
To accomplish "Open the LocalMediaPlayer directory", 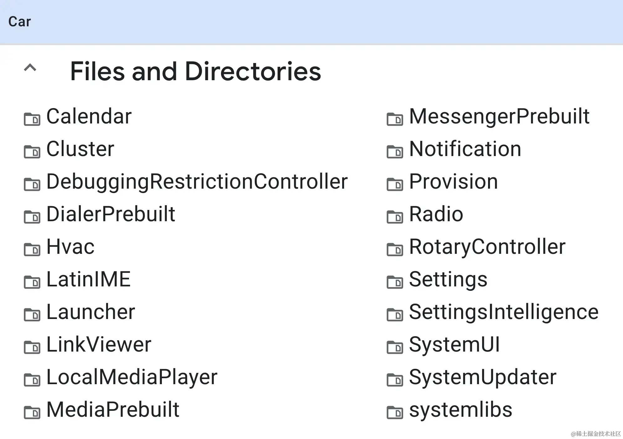I will tap(132, 376).
